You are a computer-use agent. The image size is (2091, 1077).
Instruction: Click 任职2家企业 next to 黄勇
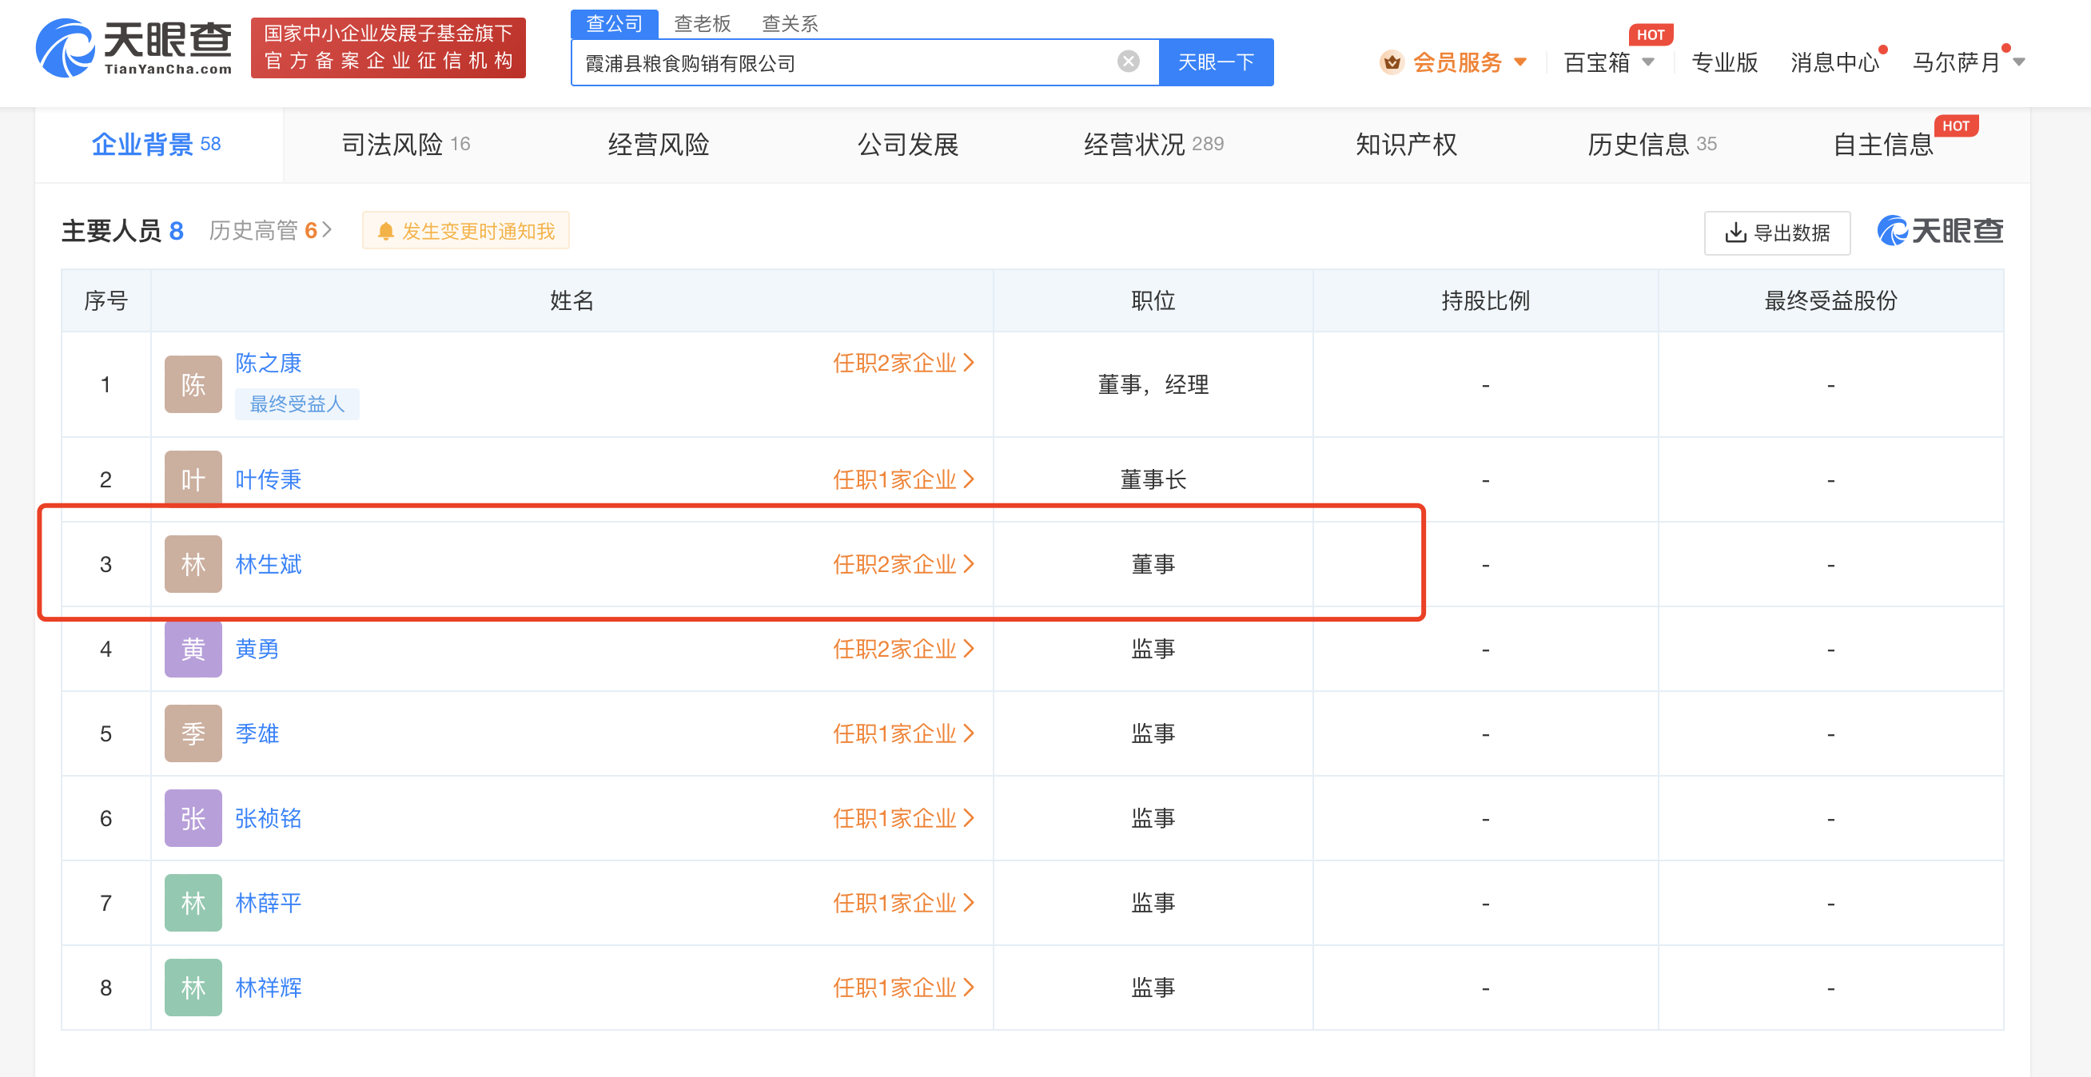coord(902,649)
